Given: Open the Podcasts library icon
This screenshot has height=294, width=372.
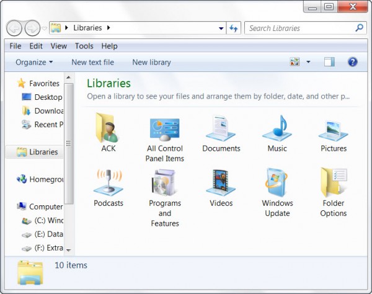Looking at the screenshot, I should pos(108,187).
